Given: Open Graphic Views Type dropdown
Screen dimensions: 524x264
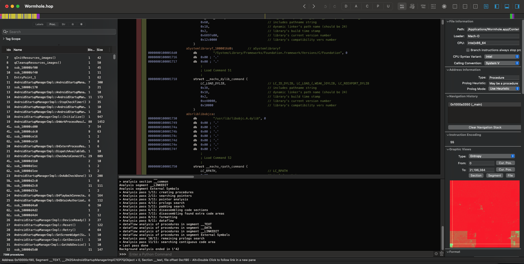Looking at the screenshot, I should pyautogui.click(x=492, y=156).
